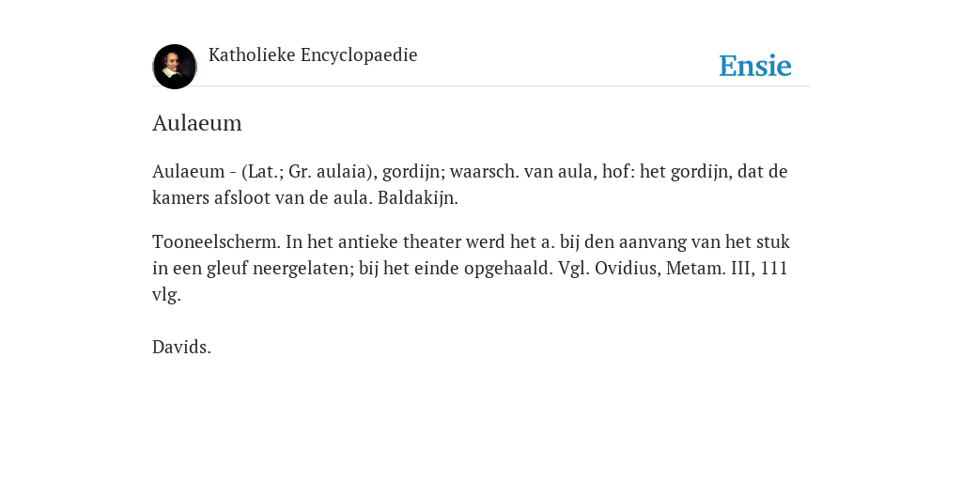
Task: Click the abbreviation Lat. in parentheses
Action: [x=263, y=171]
